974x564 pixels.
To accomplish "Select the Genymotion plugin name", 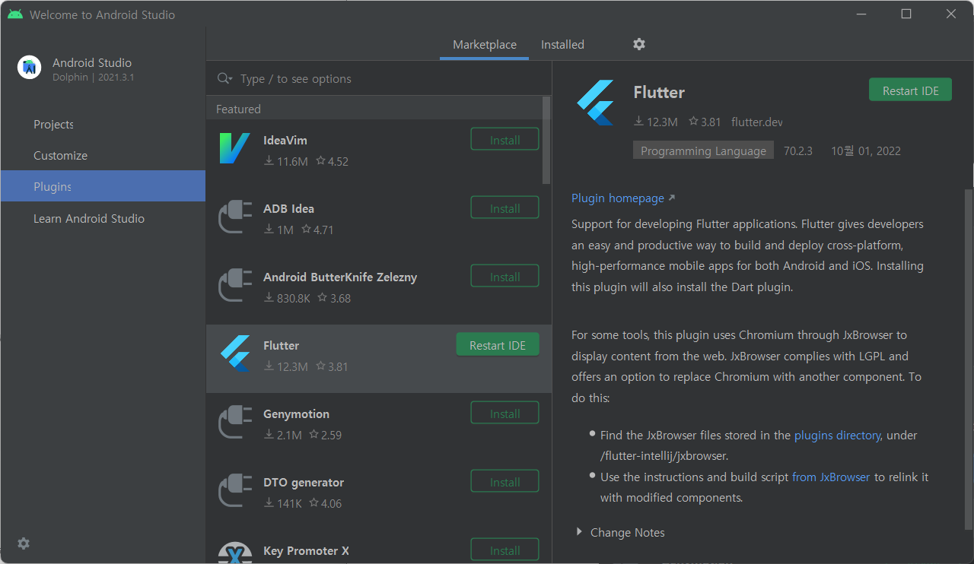I will coord(296,414).
